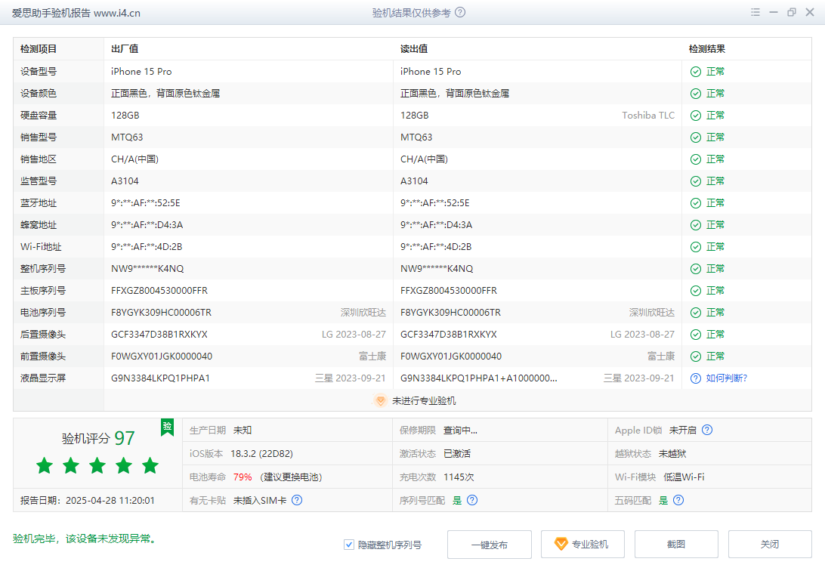Click the (建议更换电池) battery advice text

click(291, 477)
